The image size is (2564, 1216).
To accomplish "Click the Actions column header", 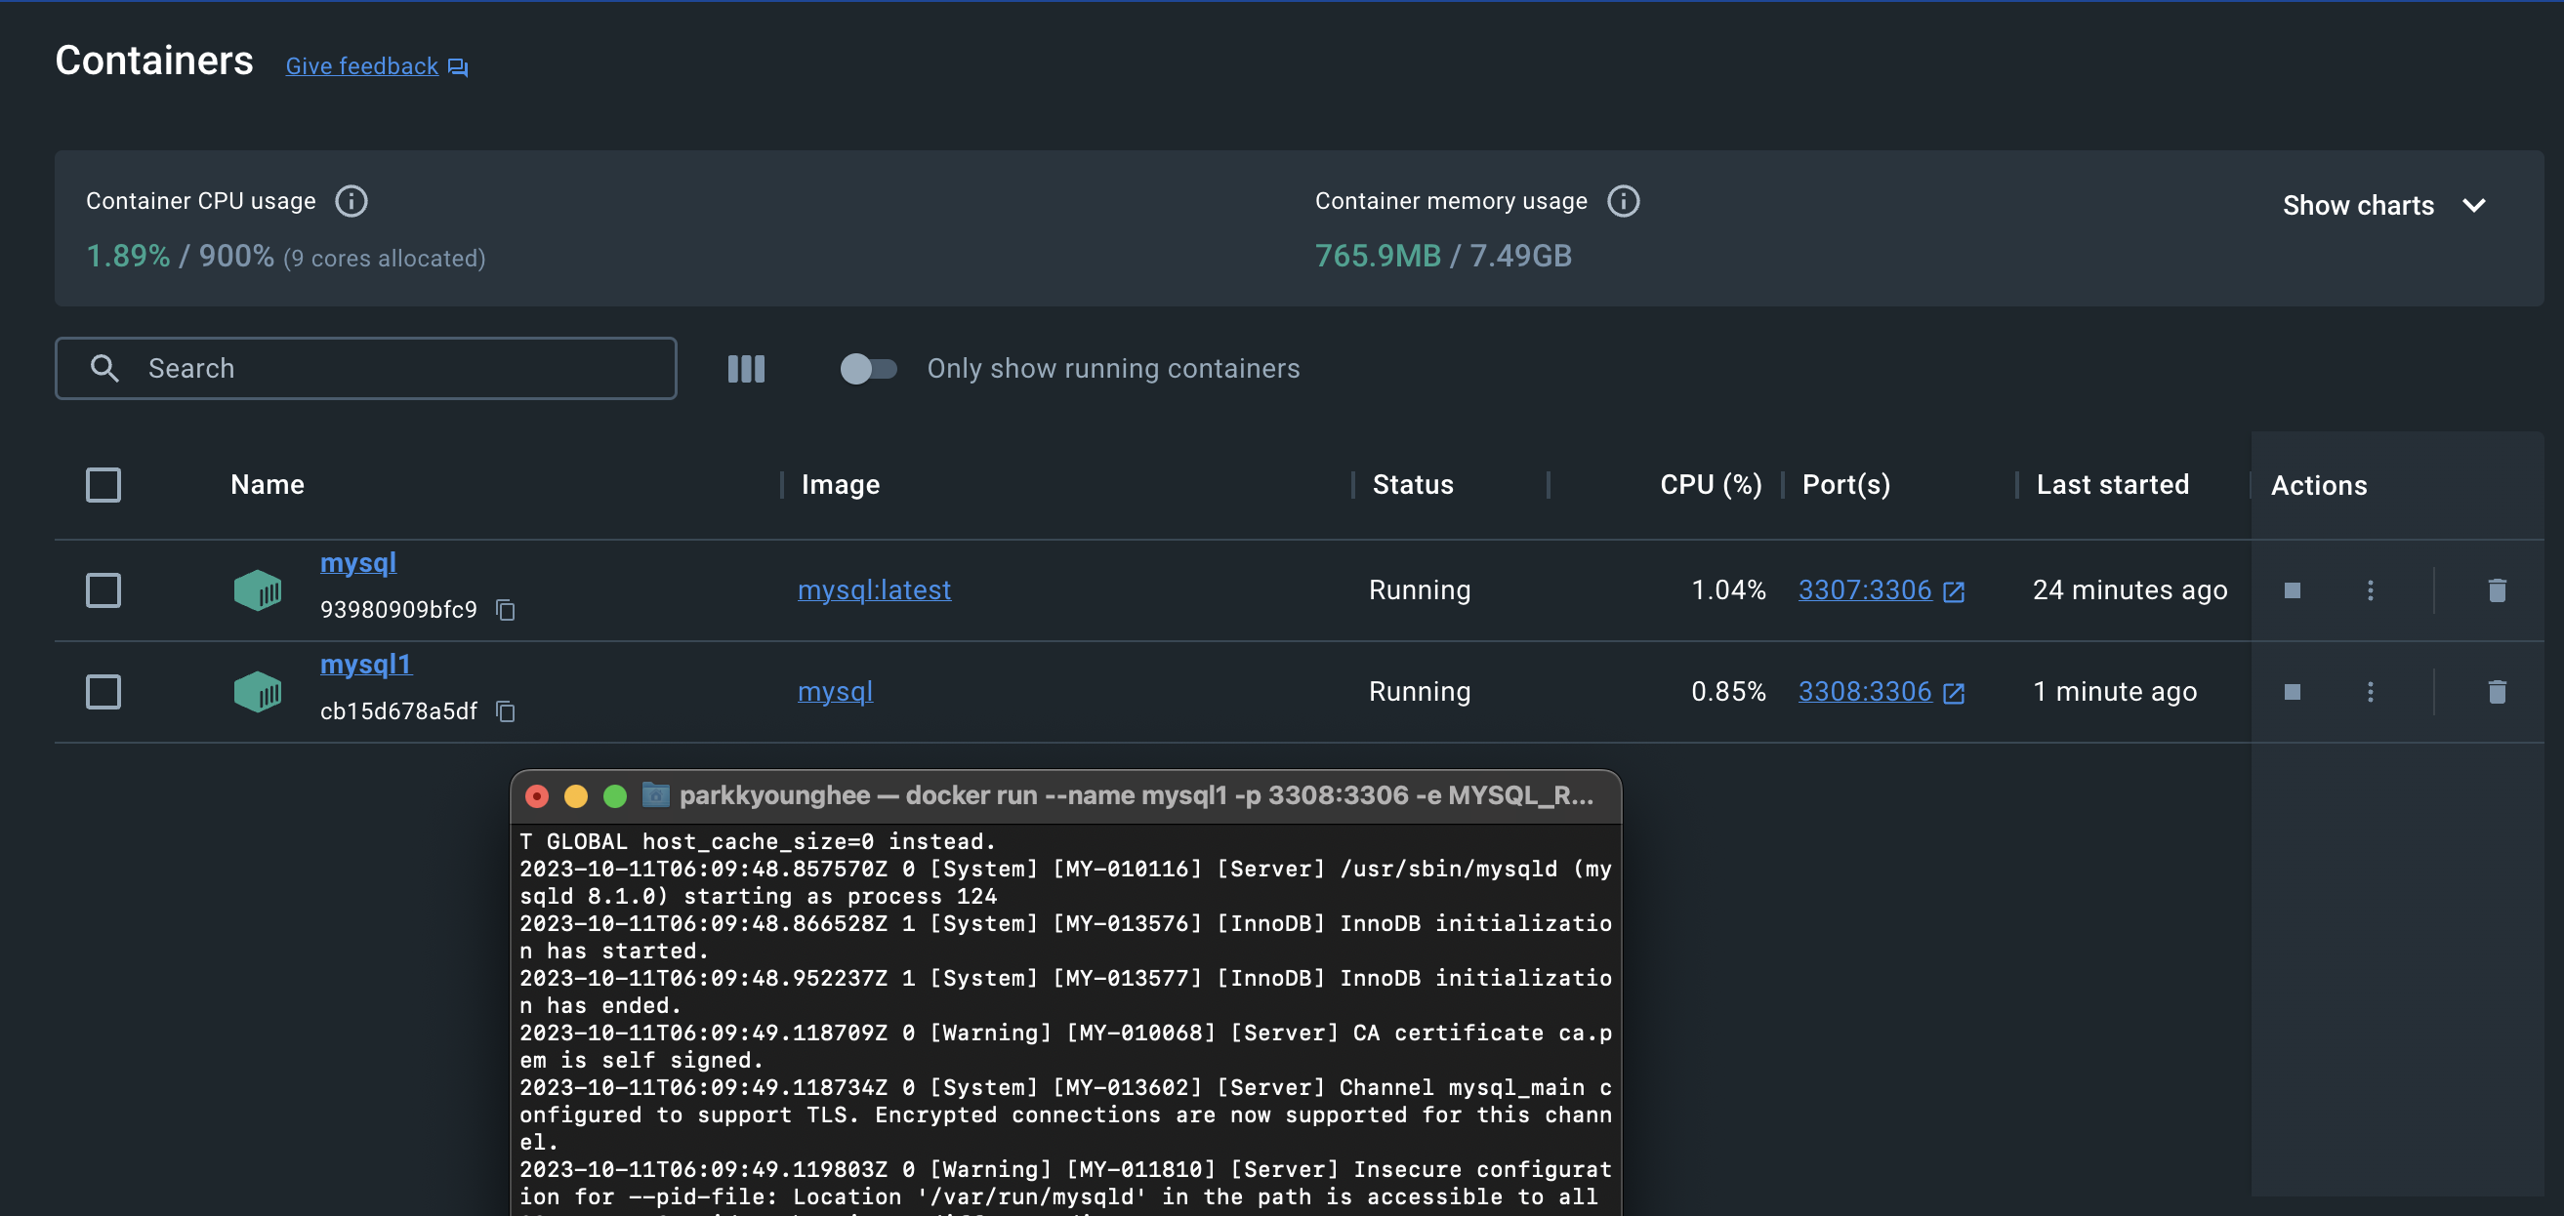I will [2318, 486].
